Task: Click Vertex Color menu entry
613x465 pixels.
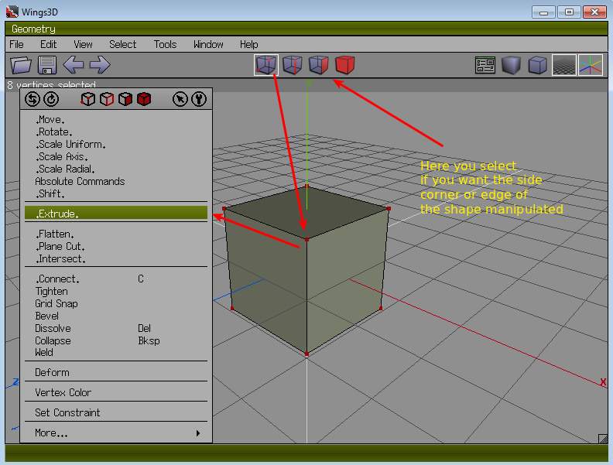Action: (x=63, y=392)
